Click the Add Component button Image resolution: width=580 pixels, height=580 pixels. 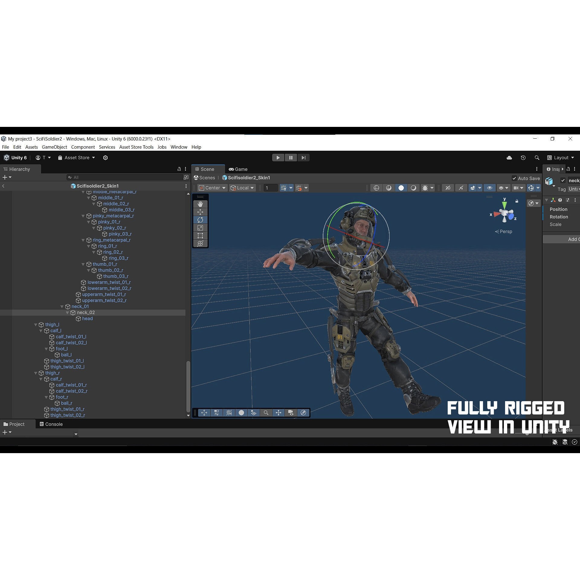(x=561, y=239)
